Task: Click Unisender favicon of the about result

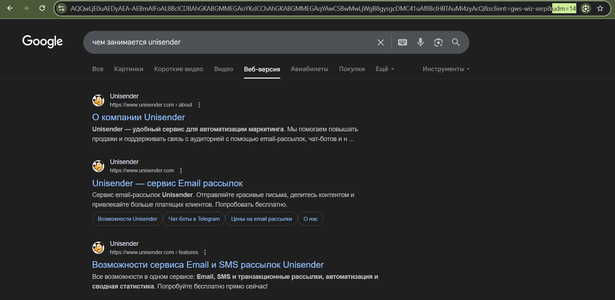Action: point(98,100)
